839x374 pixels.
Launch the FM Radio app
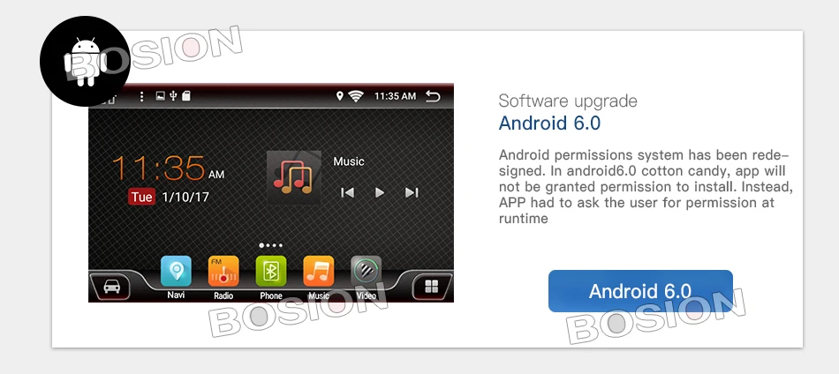pyautogui.click(x=223, y=271)
